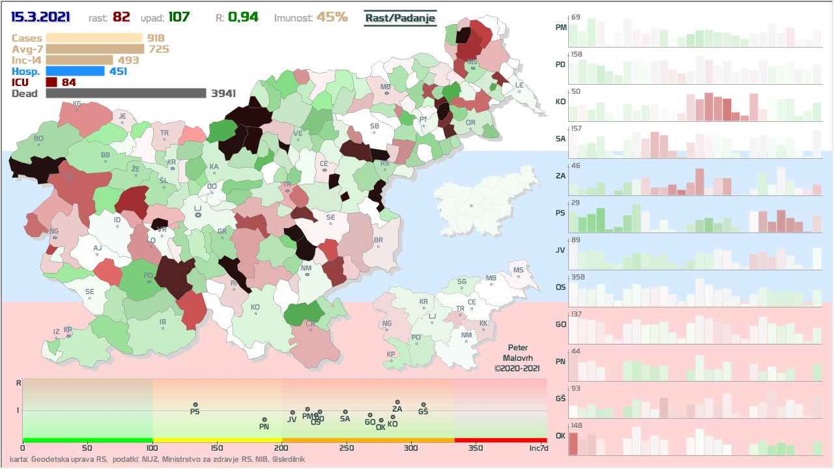The height and width of the screenshot is (469, 834).
Task: Select the Ljubljana (LJ) marker on the main map
Action: [x=198, y=214]
